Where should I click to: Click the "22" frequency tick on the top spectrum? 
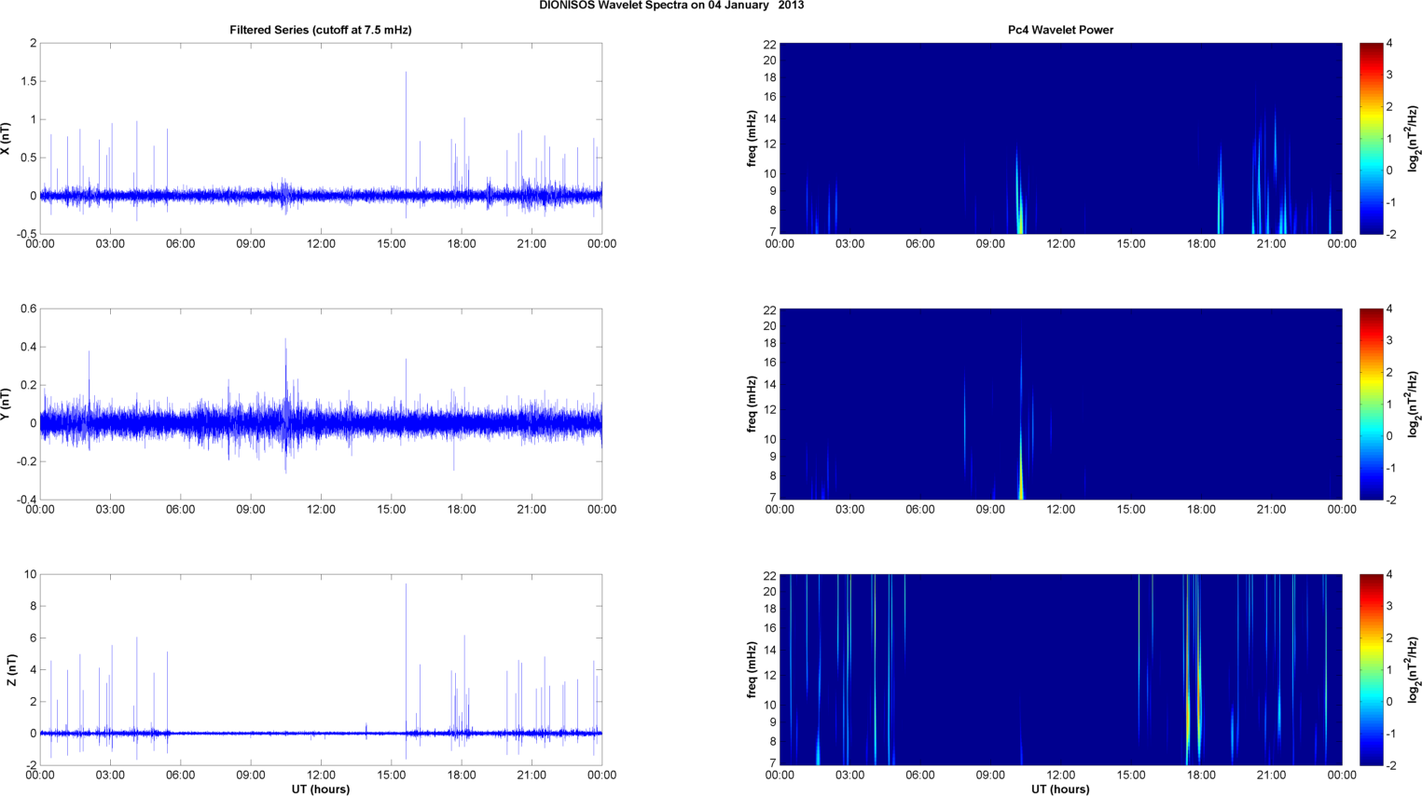770,45
